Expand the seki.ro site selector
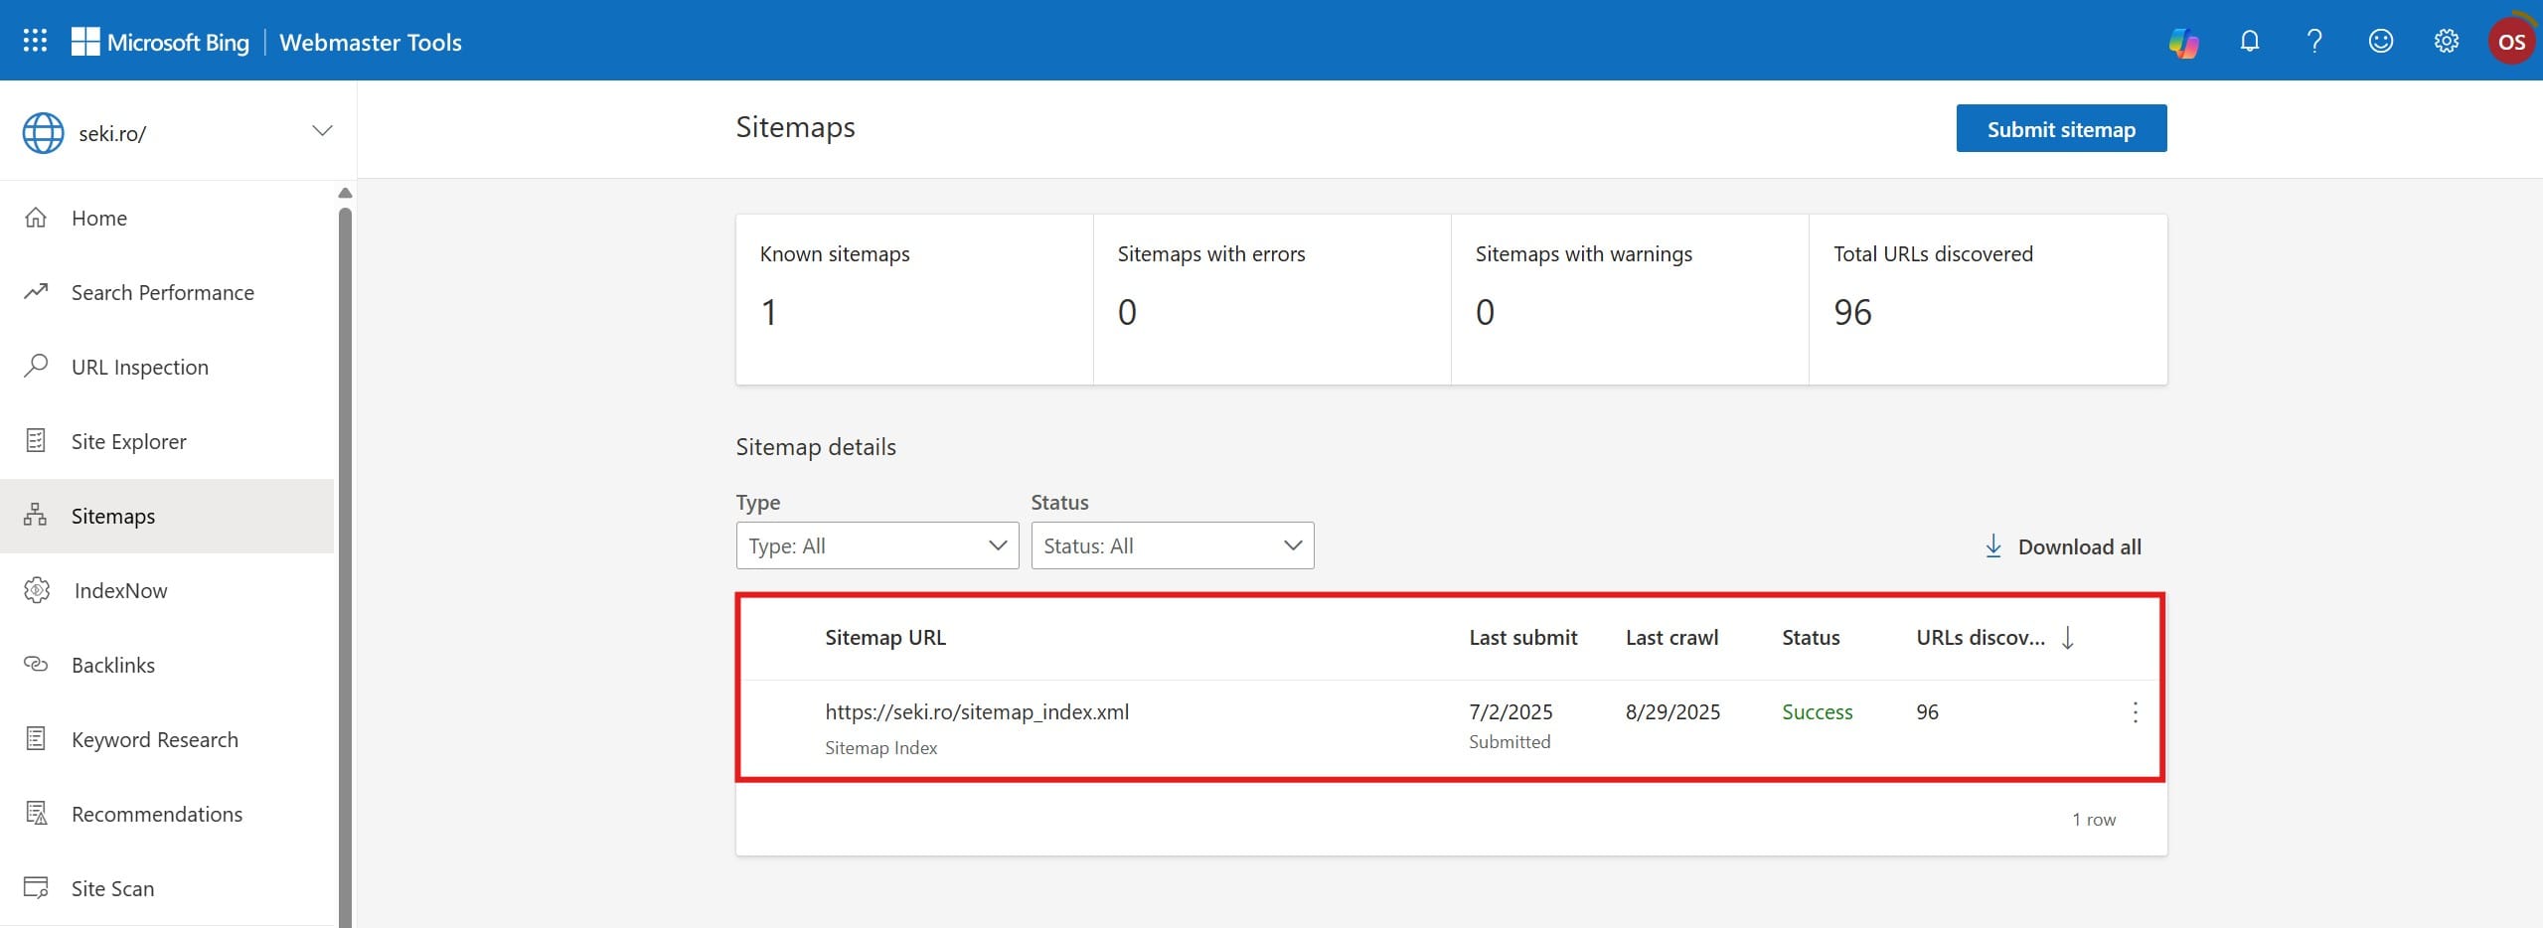 [321, 130]
